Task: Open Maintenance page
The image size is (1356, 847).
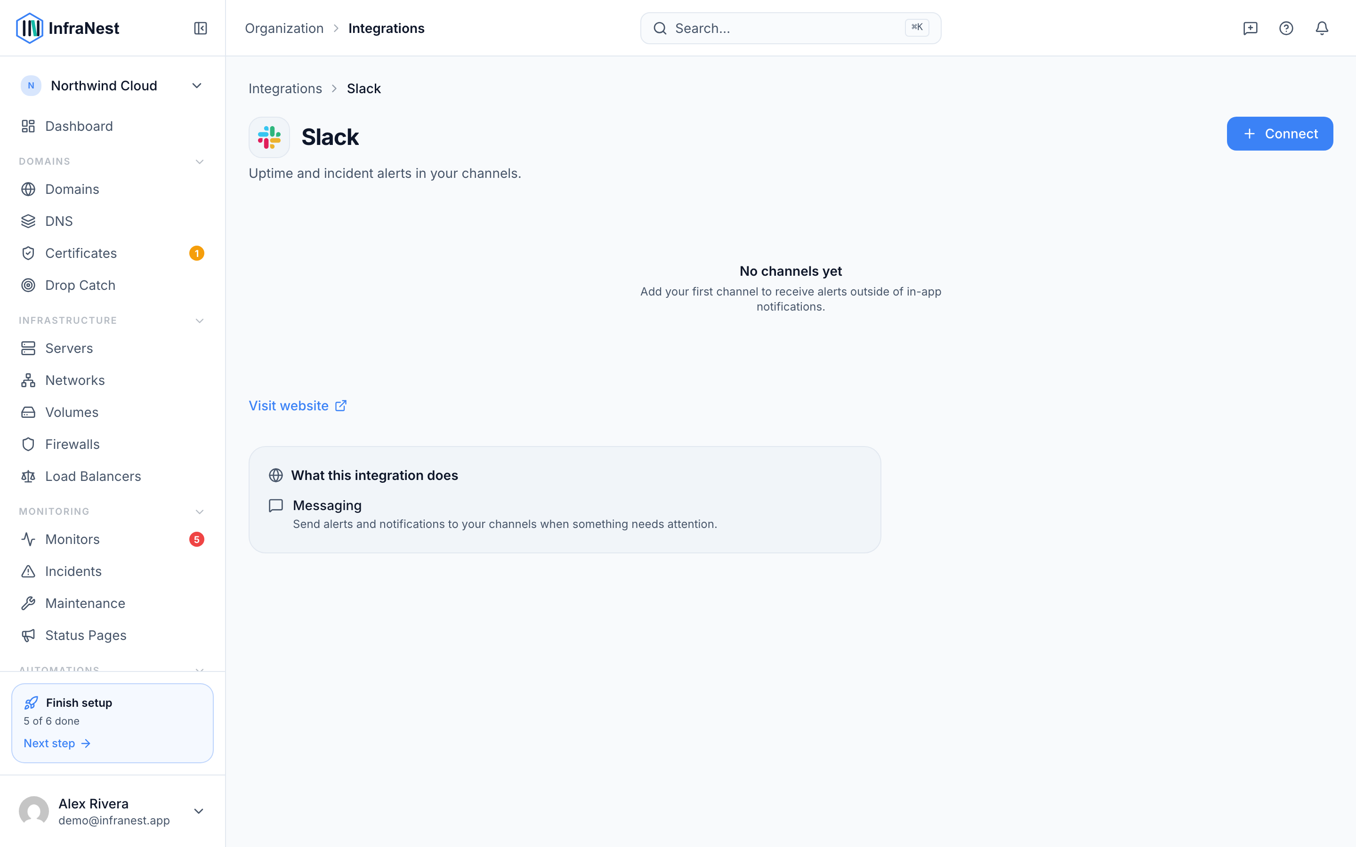Action: pyautogui.click(x=113, y=603)
